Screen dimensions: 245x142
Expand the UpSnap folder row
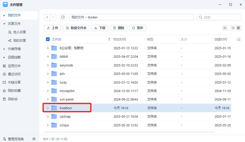click(48, 116)
